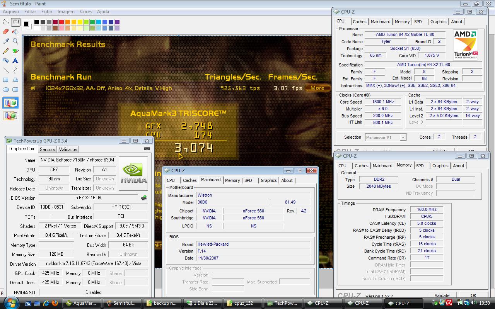Select the straight Line tool
The width and height of the screenshot is (495, 309).
(6, 70)
